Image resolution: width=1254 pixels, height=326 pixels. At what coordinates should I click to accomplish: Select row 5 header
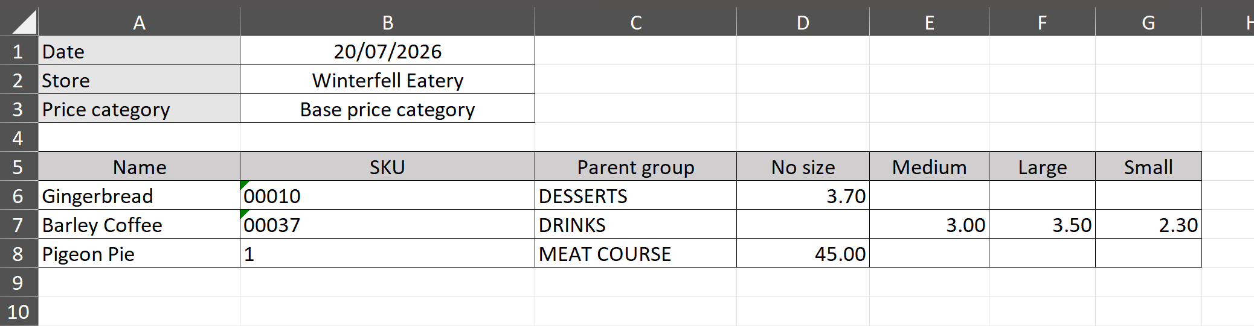(19, 166)
